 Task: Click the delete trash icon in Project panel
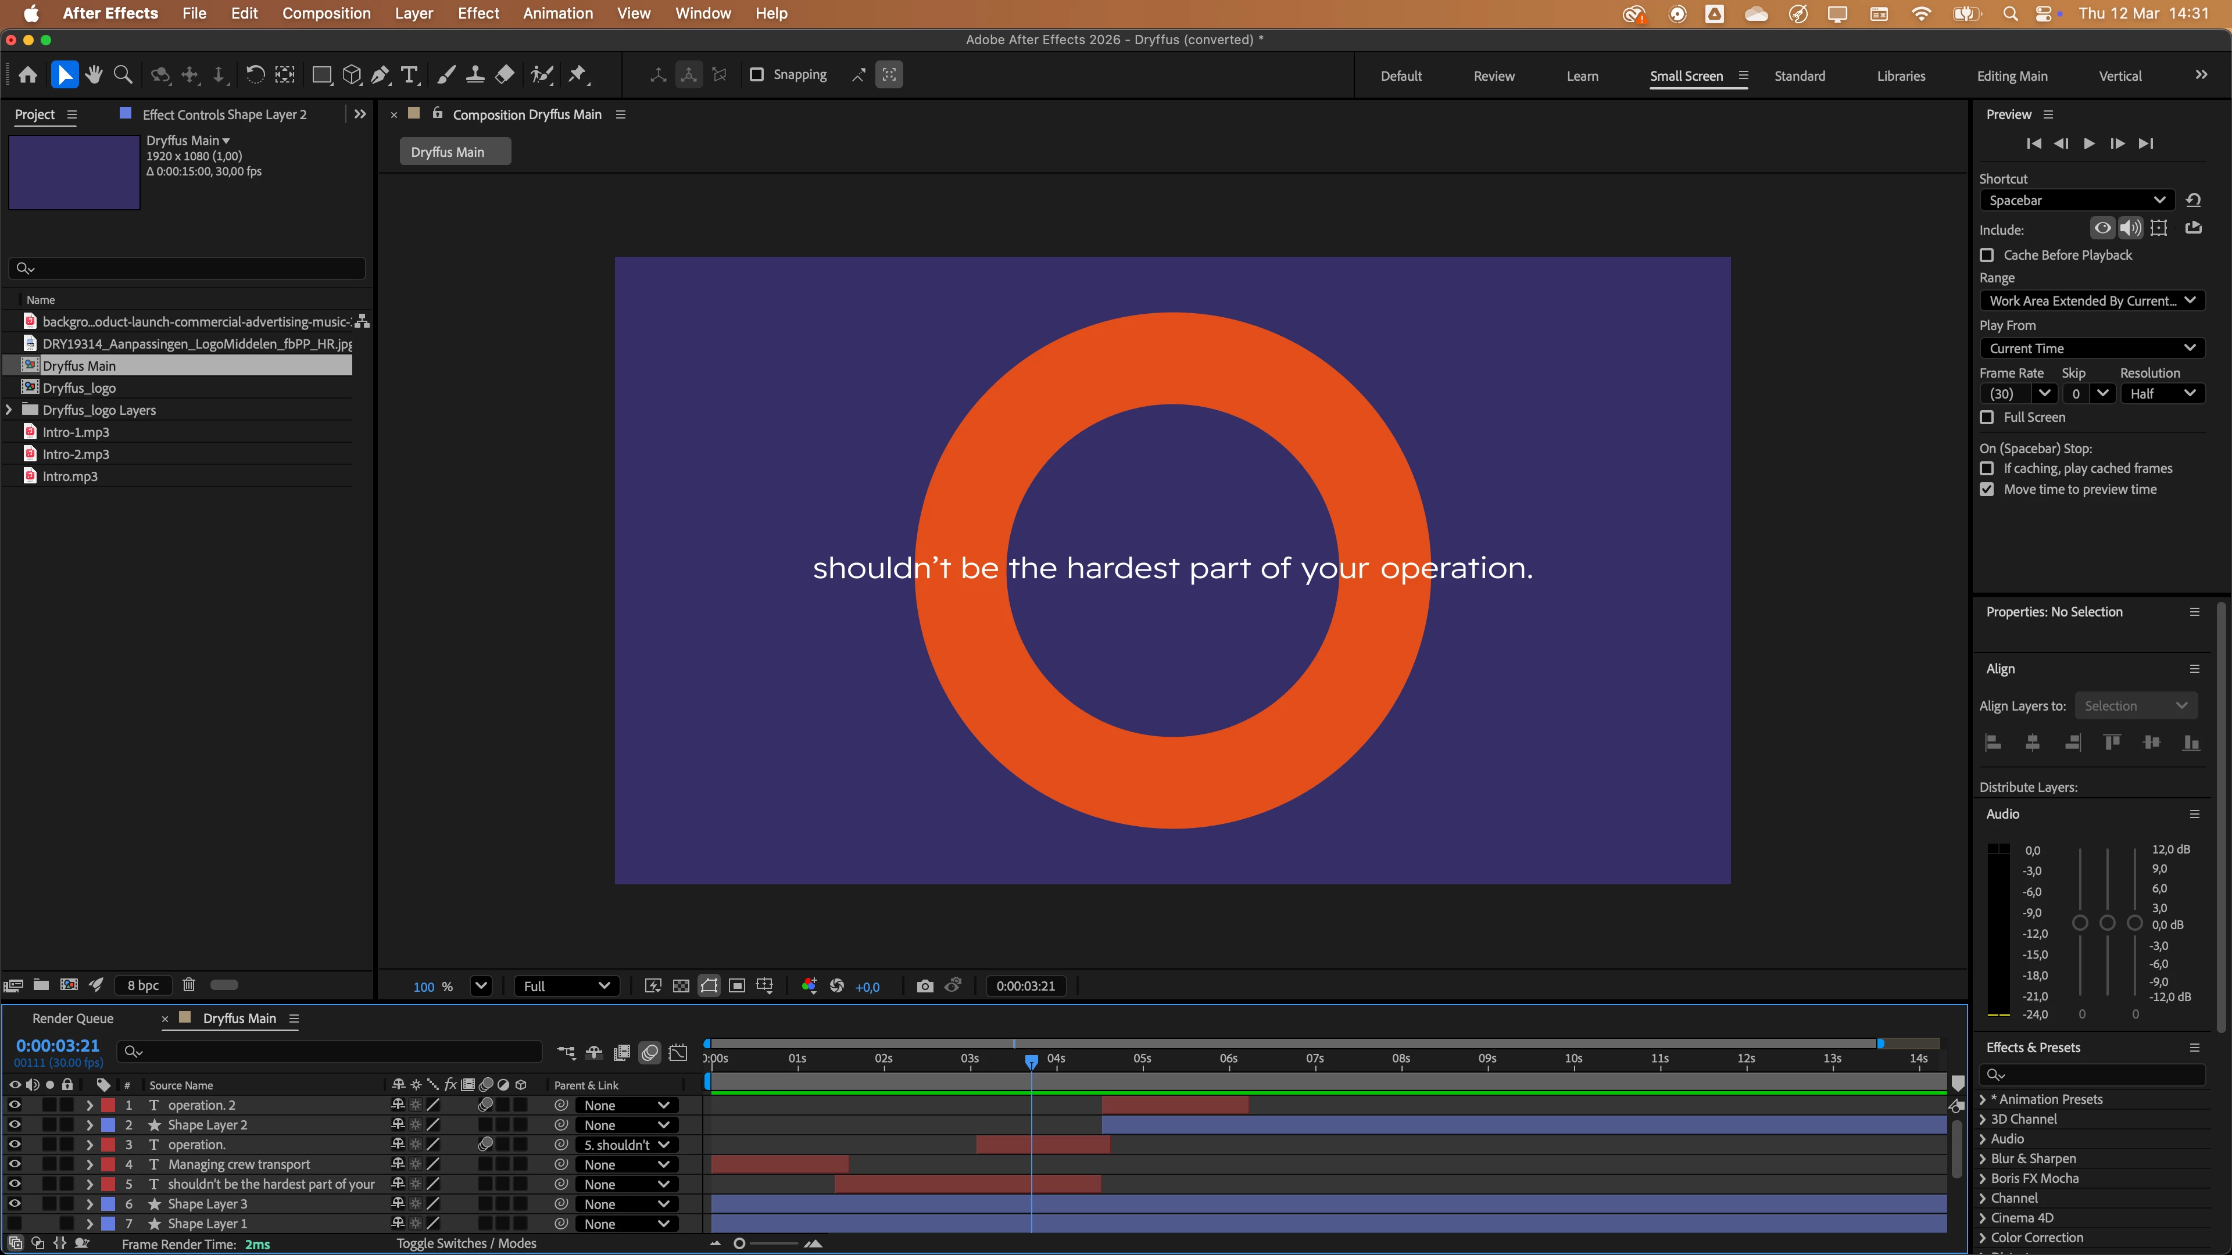(189, 985)
